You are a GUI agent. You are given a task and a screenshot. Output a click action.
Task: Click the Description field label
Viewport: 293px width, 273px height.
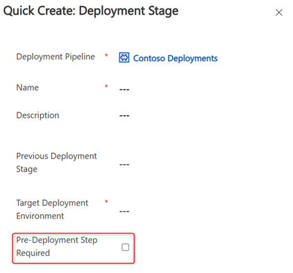(38, 115)
